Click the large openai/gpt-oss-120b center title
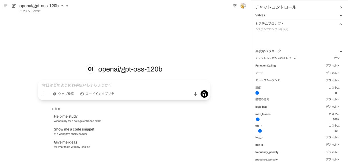Image resolution: width=348 pixels, height=165 pixels. pos(130,69)
